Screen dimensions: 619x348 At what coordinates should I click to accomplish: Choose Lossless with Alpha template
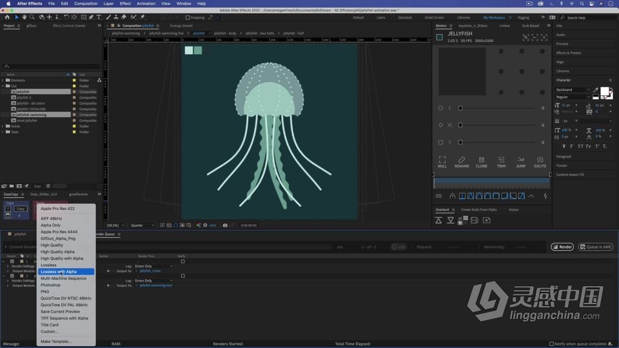click(x=66, y=271)
